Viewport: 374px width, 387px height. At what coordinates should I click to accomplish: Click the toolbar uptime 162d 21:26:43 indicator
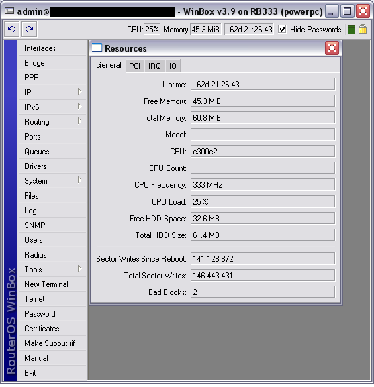point(249,30)
